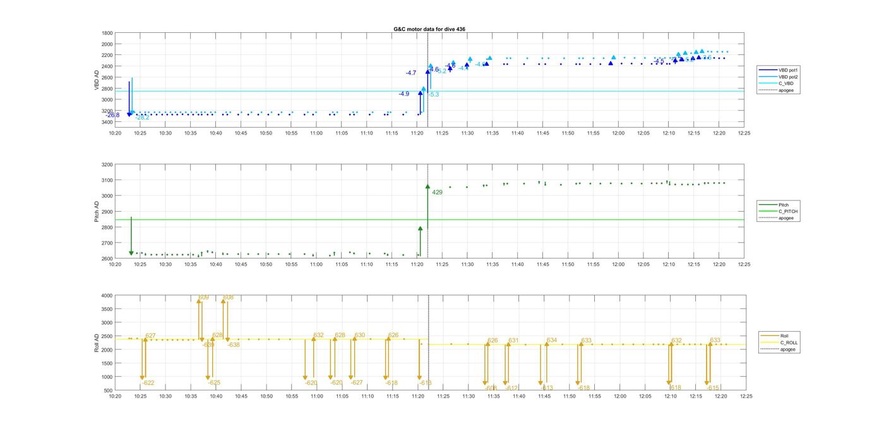Click the '-625' roll data label

point(215,382)
